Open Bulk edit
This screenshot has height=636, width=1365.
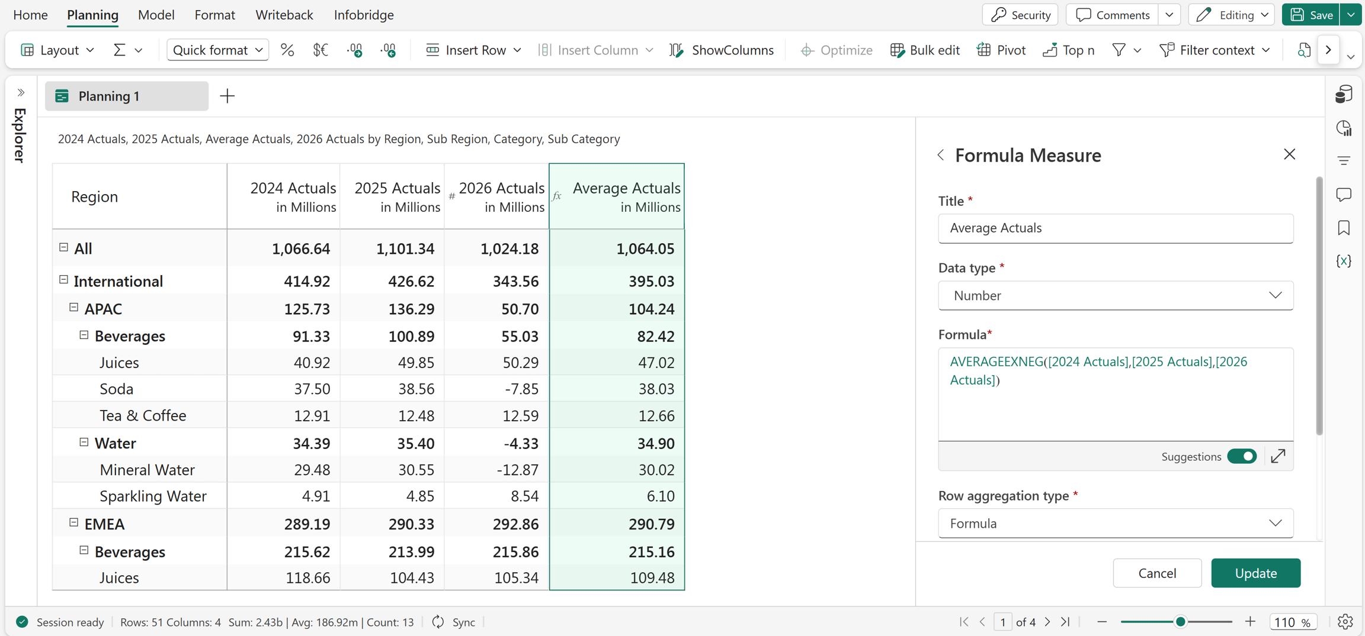(925, 50)
